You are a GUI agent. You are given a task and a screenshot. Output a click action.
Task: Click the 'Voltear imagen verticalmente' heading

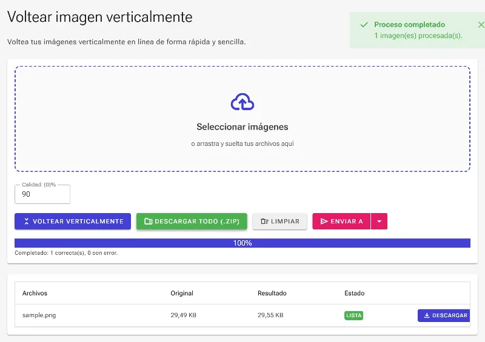(99, 18)
